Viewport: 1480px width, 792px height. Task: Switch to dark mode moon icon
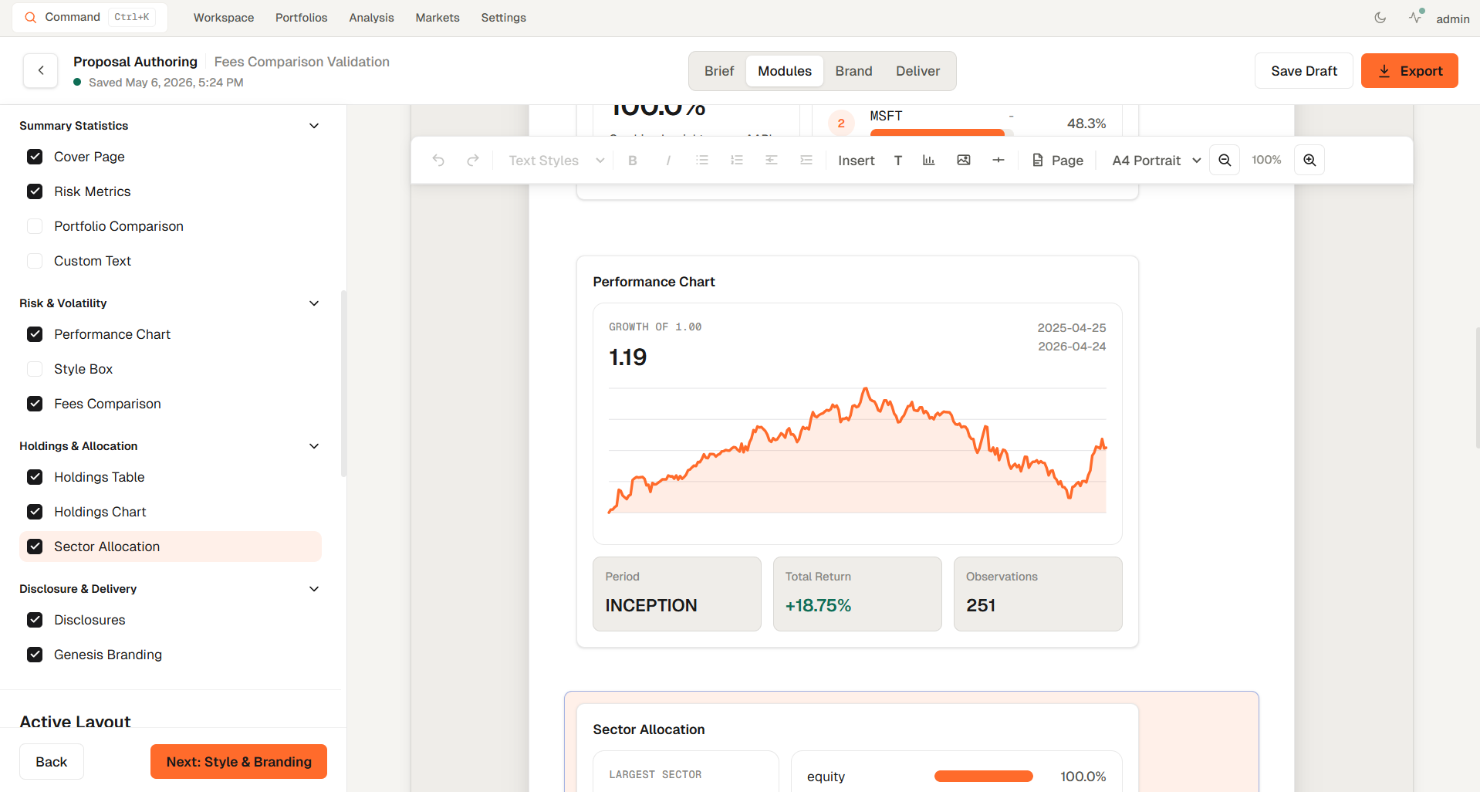tap(1380, 18)
